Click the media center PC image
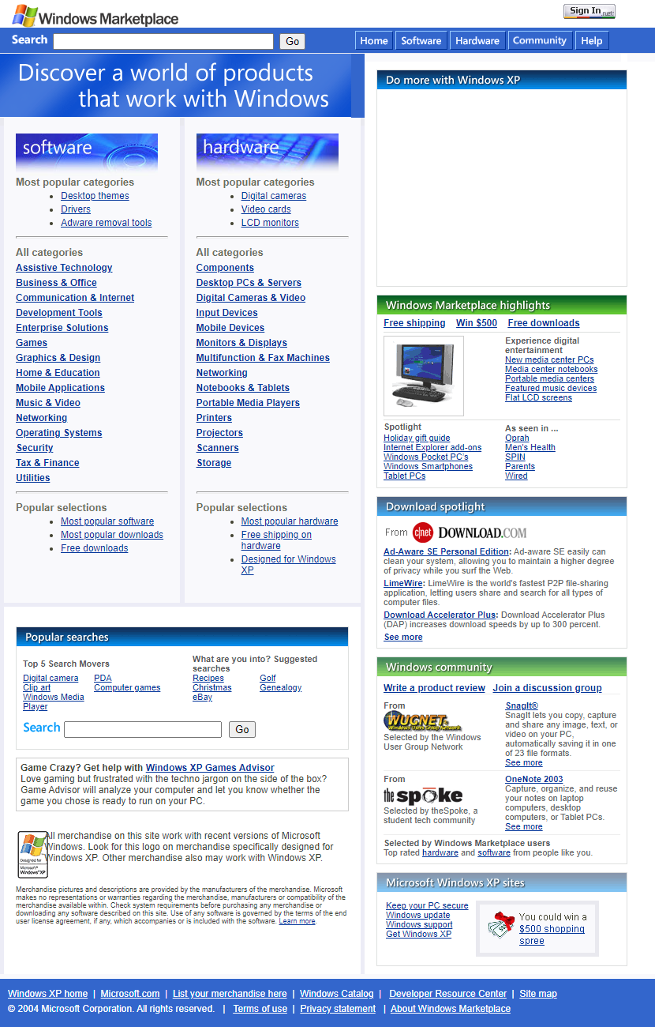The width and height of the screenshot is (655, 1027). (424, 376)
